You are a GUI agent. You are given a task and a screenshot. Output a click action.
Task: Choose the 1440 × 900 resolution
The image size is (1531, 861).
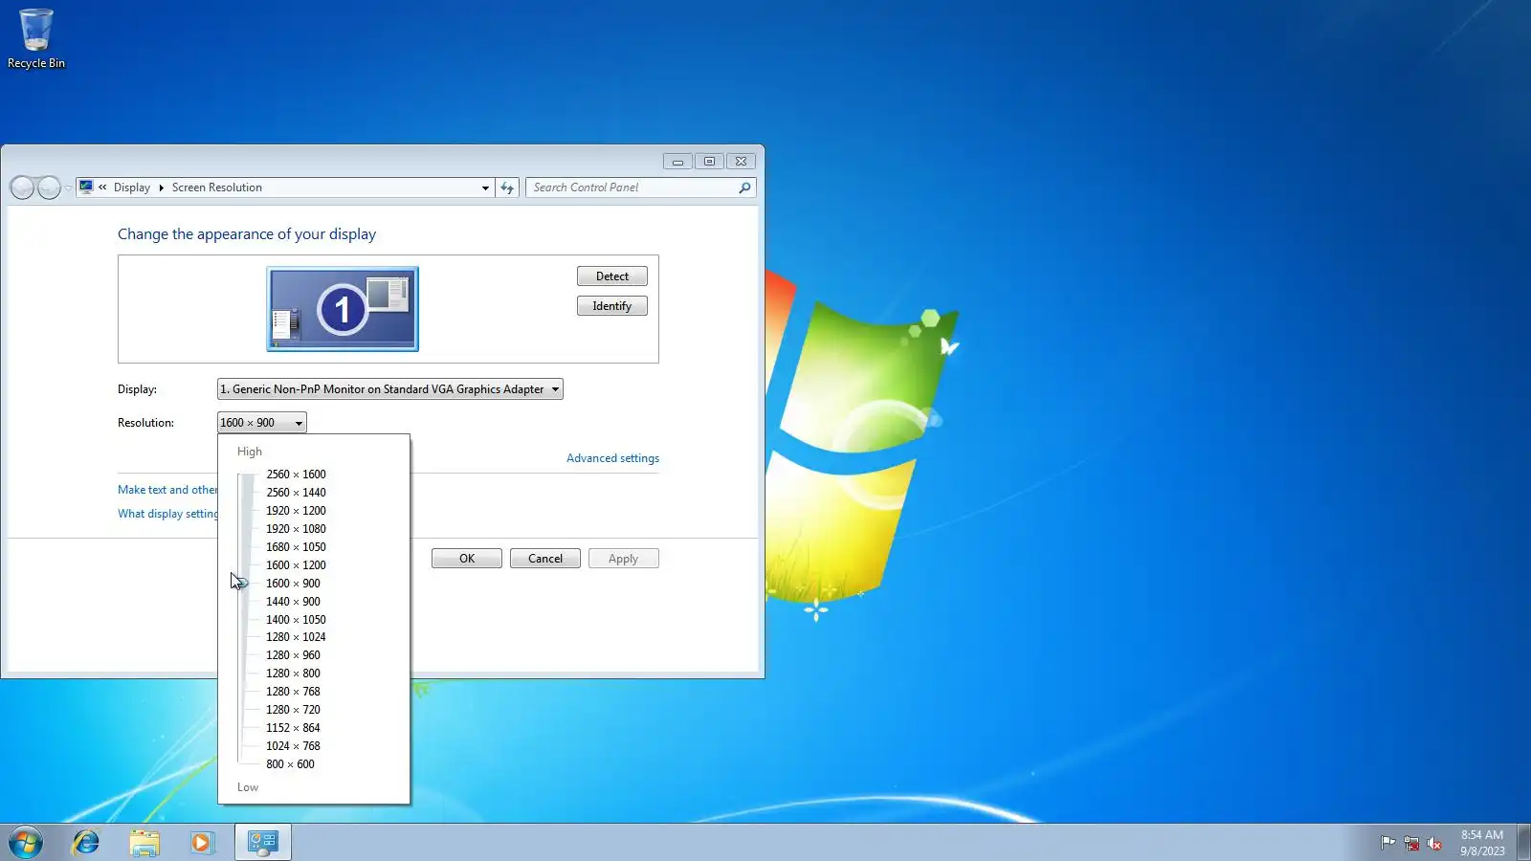pos(293,602)
